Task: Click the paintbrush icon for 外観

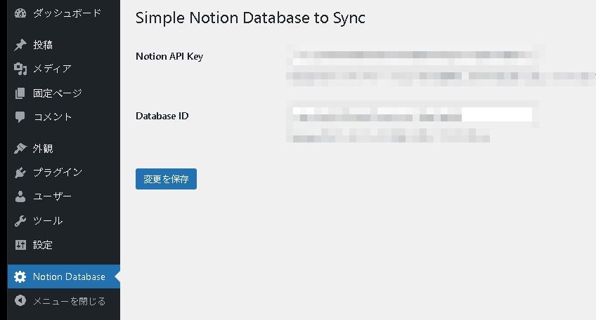Action: [20, 149]
